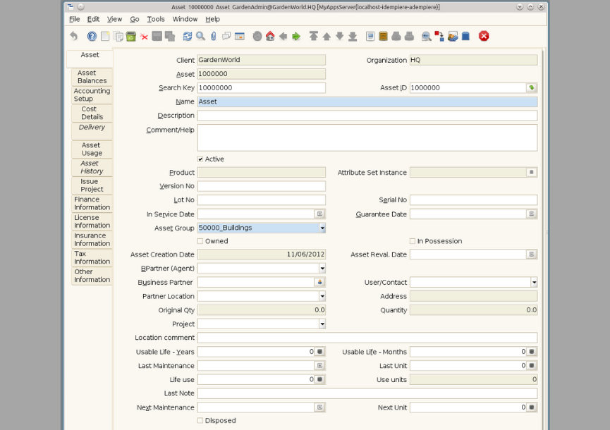Open Guarantee Date calendar button

point(532,214)
